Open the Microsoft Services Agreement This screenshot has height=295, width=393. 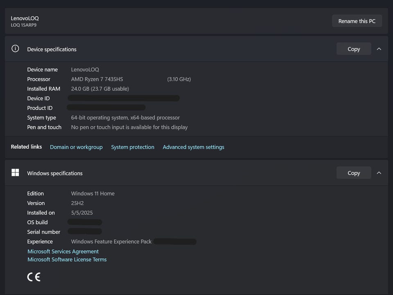[x=63, y=252]
